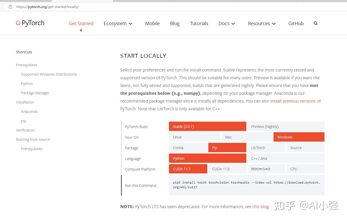Open the GitHub navigation link
Screen dimensions: 347x220
click(296, 24)
